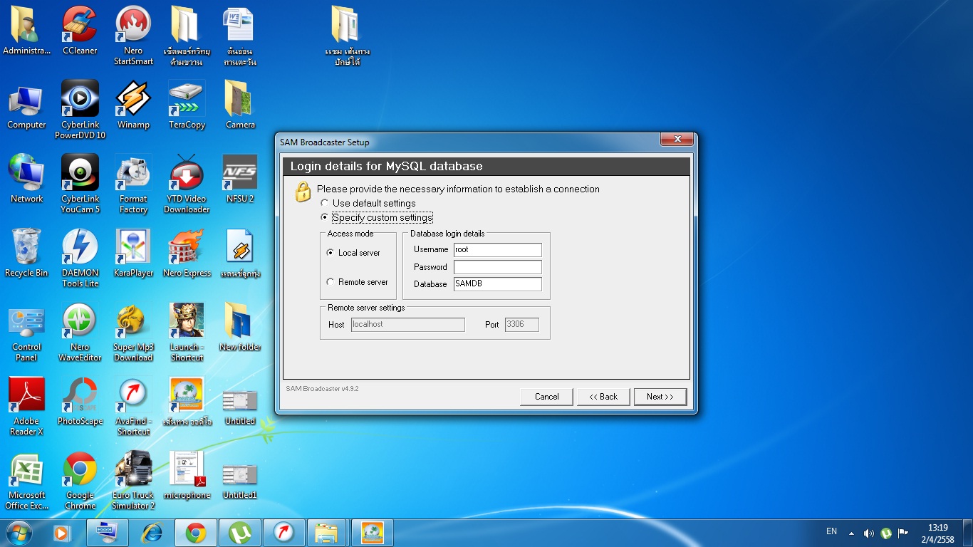Screen dimensions: 973x547
Task: Open Windows Explorer from the taskbar
Action: click(x=328, y=533)
